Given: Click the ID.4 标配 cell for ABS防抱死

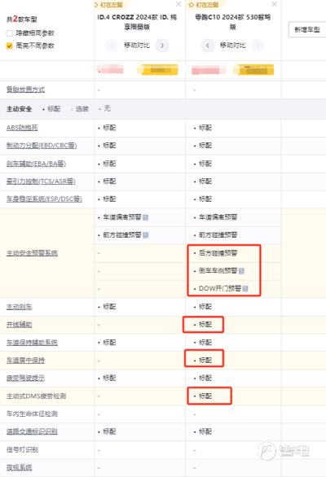Looking at the screenshot, I should click(x=109, y=128).
